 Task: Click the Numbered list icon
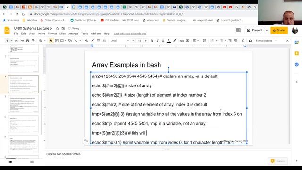click(x=212, y=41)
